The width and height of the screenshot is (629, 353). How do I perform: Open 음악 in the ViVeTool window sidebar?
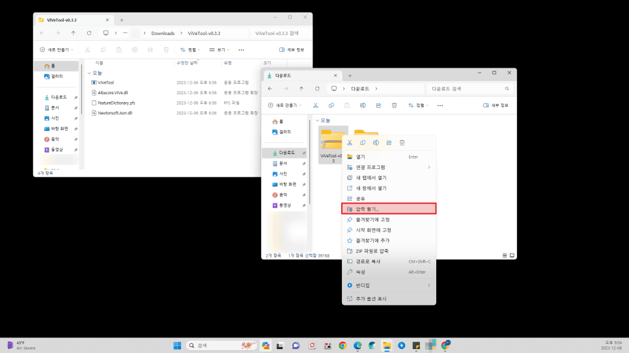click(x=51, y=139)
